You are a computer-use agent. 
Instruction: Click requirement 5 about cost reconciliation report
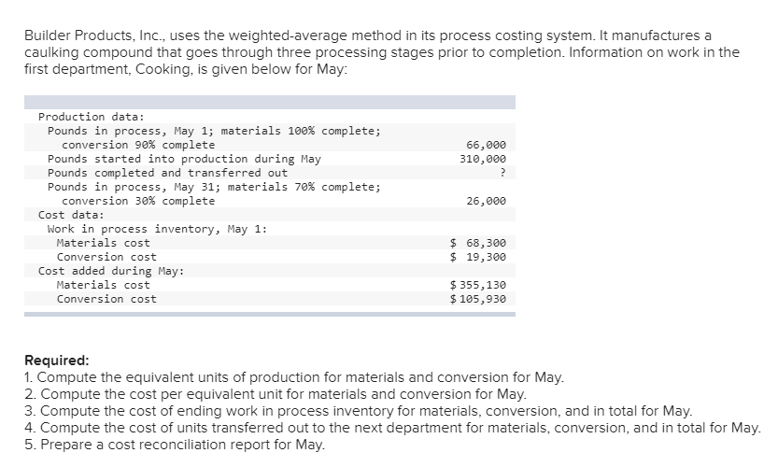point(175,445)
